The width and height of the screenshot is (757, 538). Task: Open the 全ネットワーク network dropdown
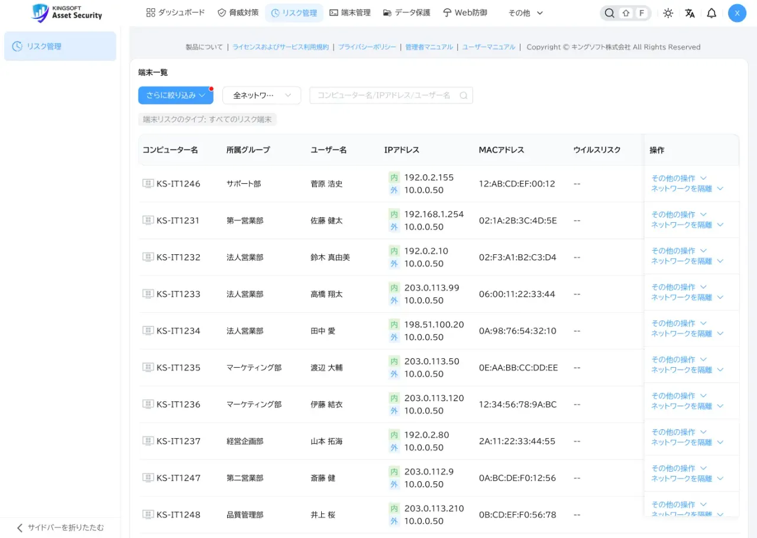coord(261,95)
